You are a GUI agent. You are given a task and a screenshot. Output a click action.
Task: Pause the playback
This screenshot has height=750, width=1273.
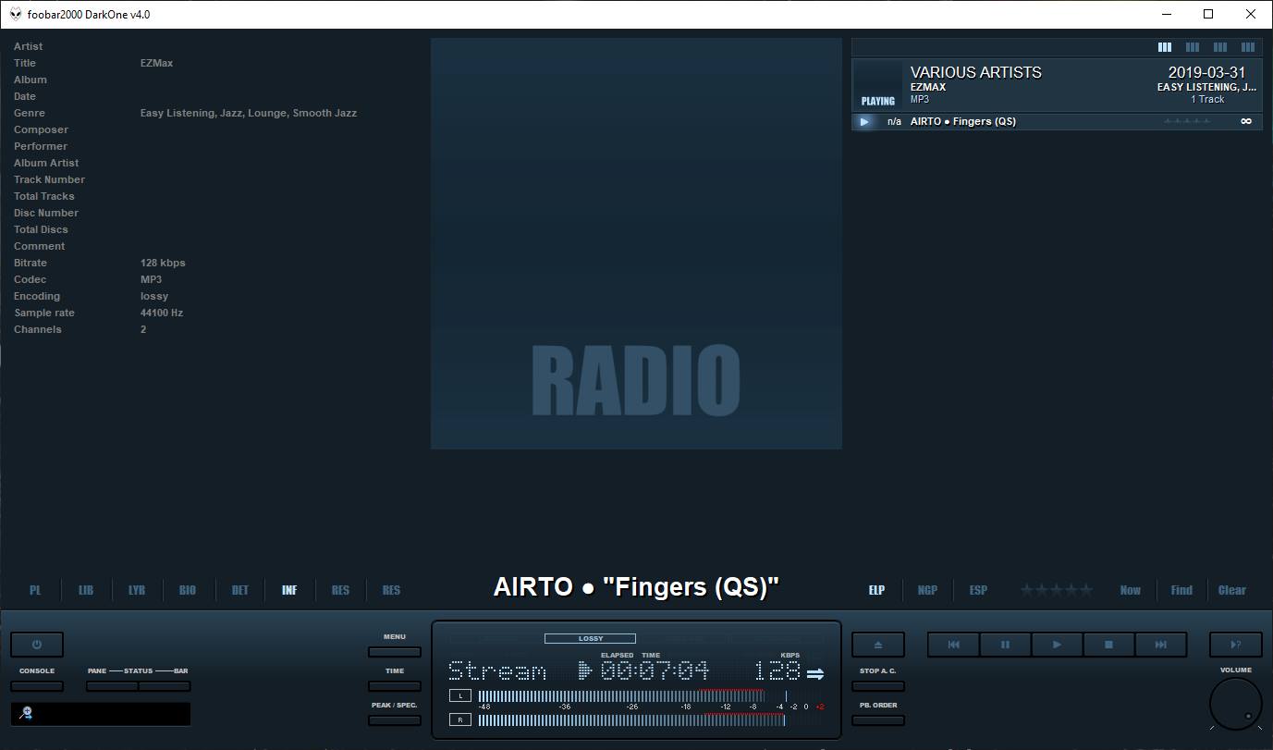[1005, 645]
